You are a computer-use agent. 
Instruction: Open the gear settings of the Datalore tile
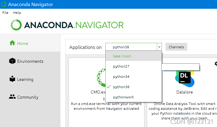[x=216, y=64]
